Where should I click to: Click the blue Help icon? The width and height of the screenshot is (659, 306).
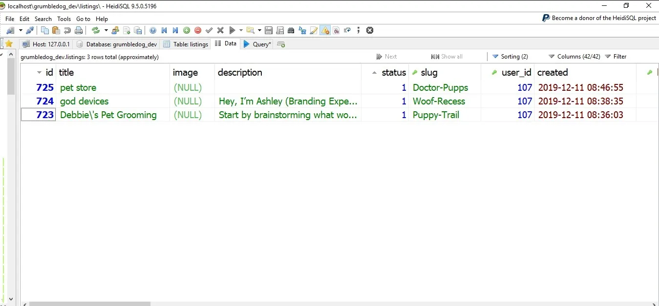click(153, 30)
